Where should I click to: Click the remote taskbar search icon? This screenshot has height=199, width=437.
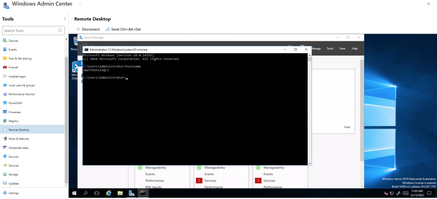coord(85,193)
